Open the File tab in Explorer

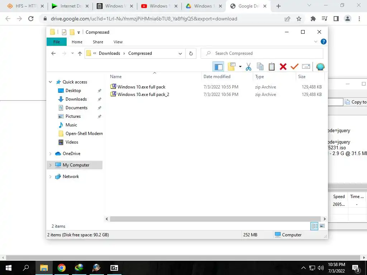57,42
